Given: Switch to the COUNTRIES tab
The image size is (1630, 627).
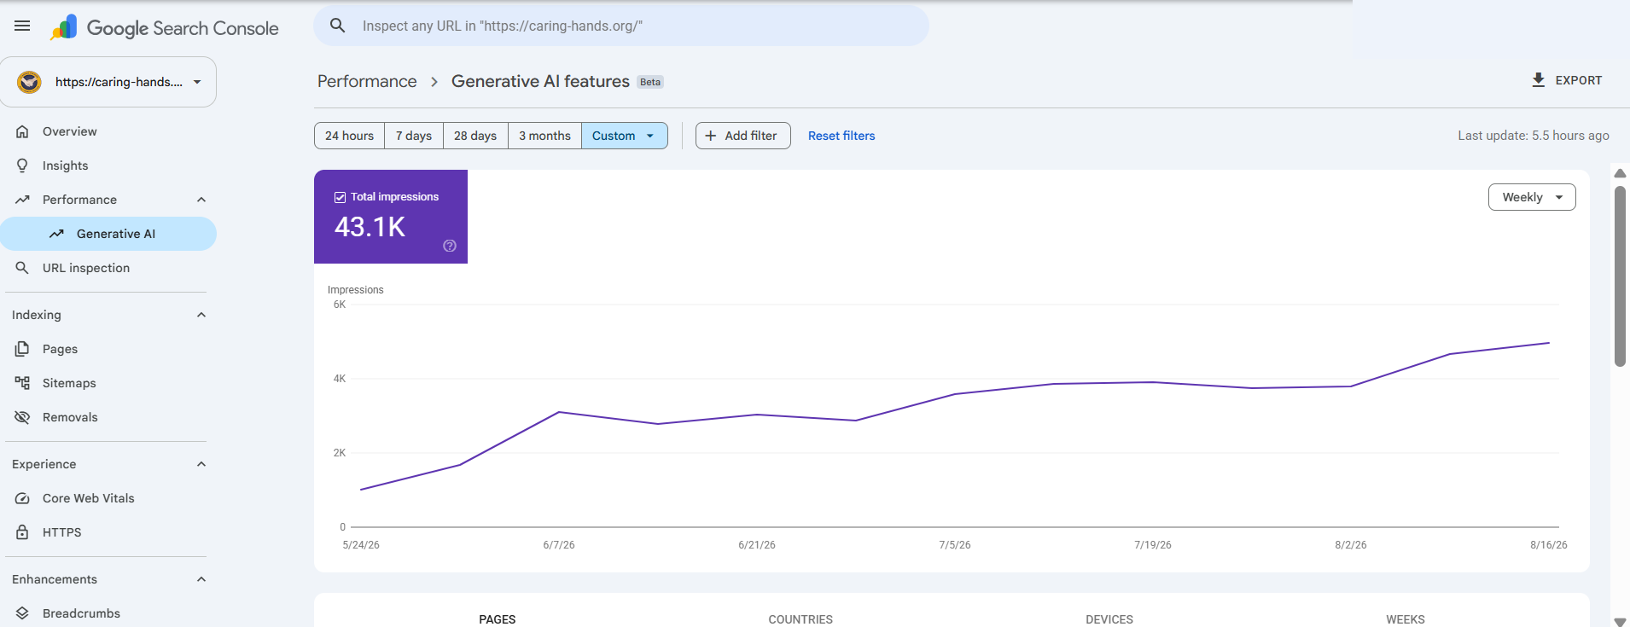Looking at the screenshot, I should tap(800, 619).
